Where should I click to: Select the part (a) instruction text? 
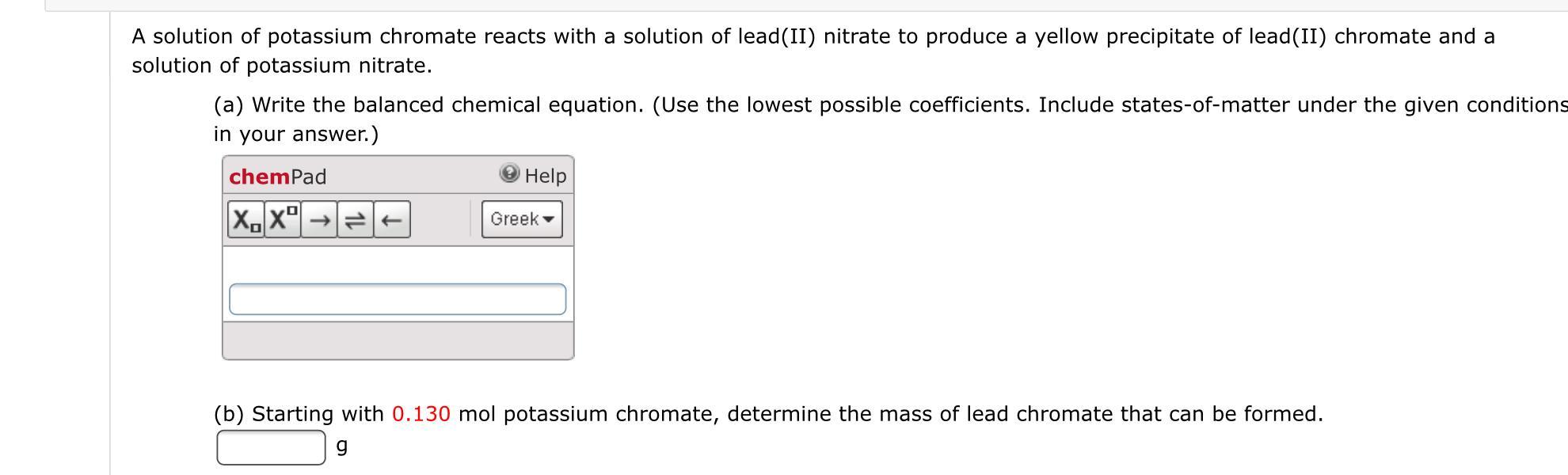[x=554, y=104]
